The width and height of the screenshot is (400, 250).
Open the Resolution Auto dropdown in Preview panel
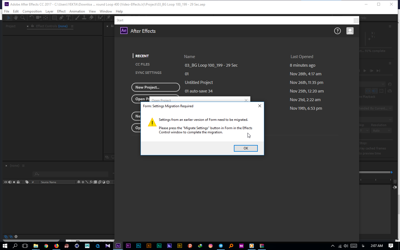pyautogui.click(x=381, y=131)
